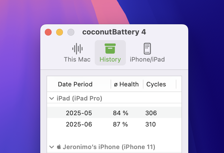Click Jeronimo's iPhone (iPhone 11) title
Image resolution: width=224 pixels, height=153 pixels.
pyautogui.click(x=109, y=147)
